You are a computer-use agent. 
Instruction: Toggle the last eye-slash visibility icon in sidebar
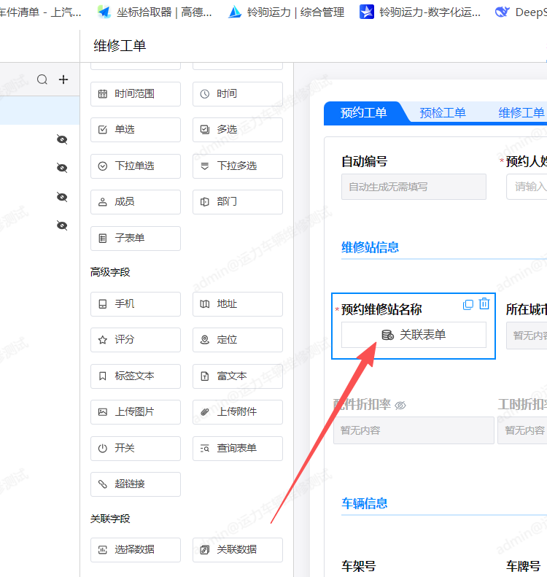[x=62, y=225]
